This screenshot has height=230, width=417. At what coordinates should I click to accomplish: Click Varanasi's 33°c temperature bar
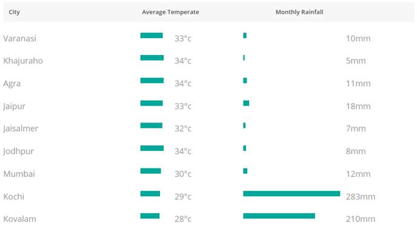(x=152, y=36)
